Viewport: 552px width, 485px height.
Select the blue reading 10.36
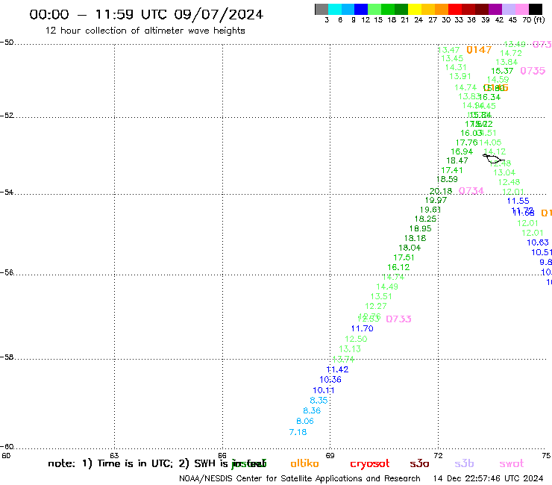(x=330, y=380)
